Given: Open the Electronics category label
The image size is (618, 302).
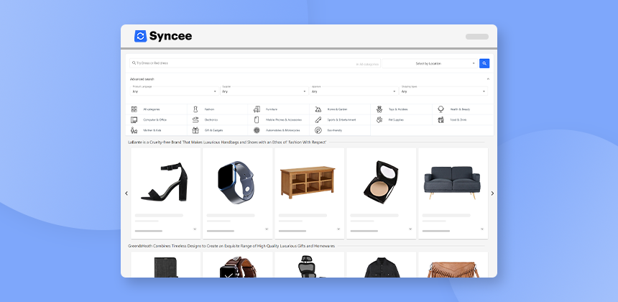Looking at the screenshot, I should (x=211, y=120).
